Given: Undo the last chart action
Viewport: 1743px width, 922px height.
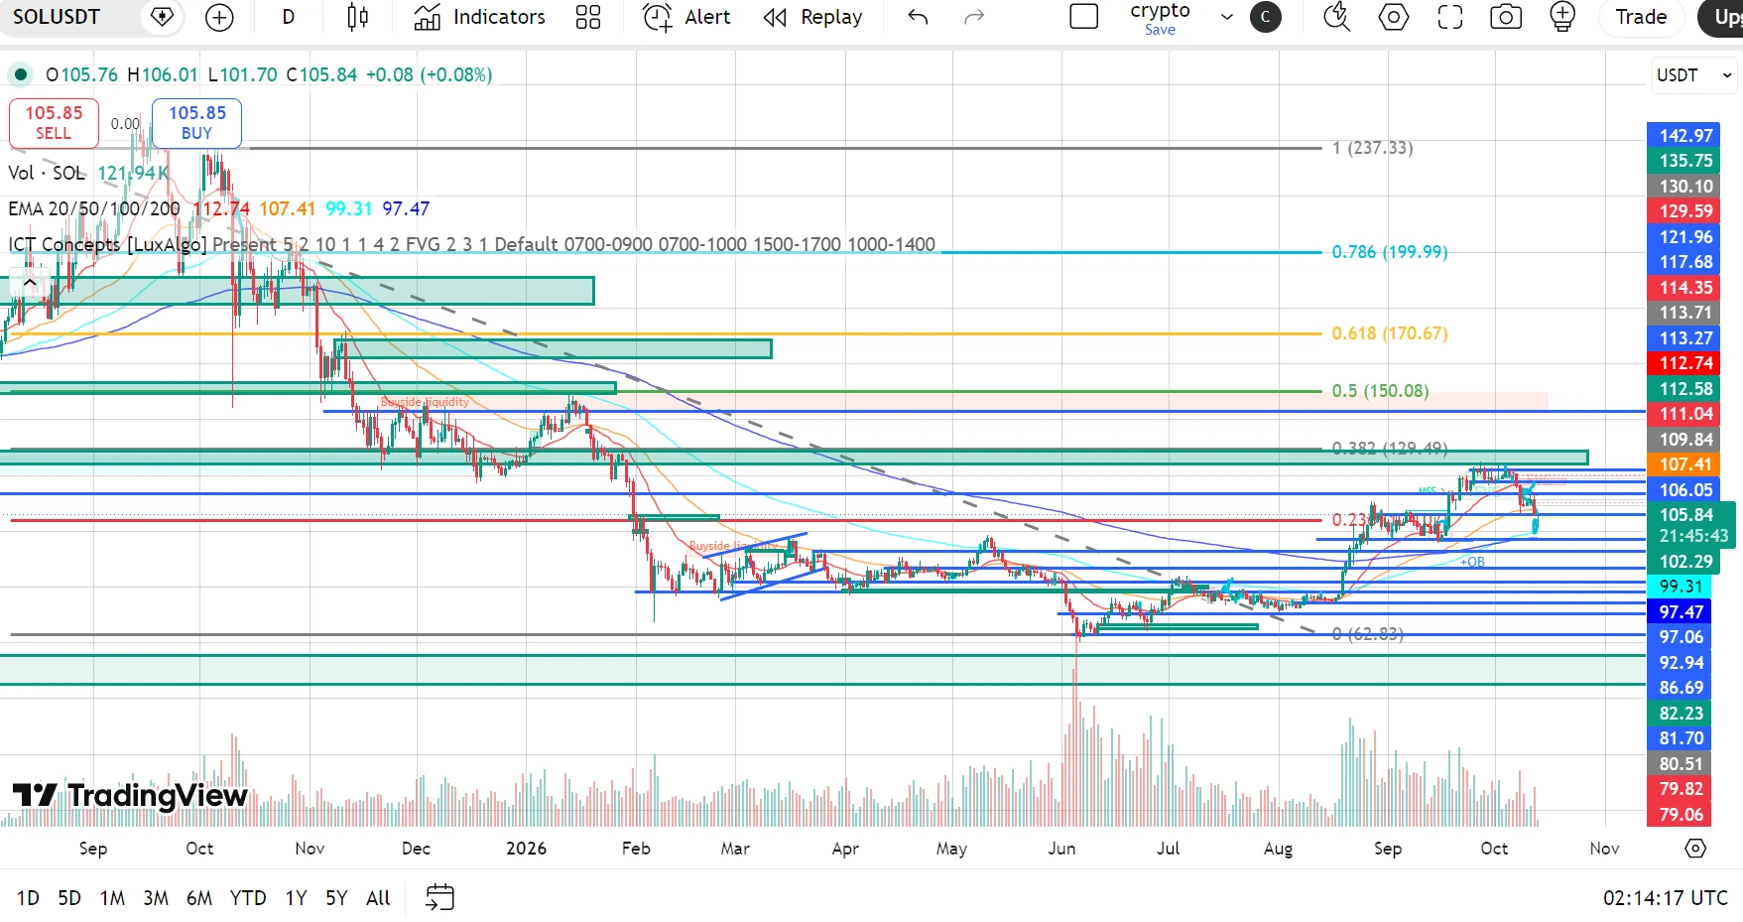Looking at the screenshot, I should [x=918, y=17].
